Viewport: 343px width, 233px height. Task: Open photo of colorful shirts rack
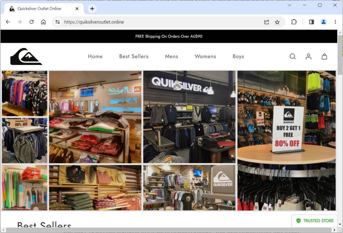pos(24,93)
